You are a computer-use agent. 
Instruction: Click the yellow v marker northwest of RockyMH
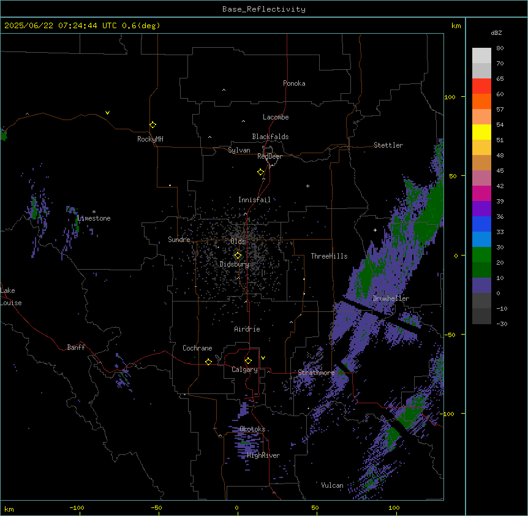tap(107, 113)
